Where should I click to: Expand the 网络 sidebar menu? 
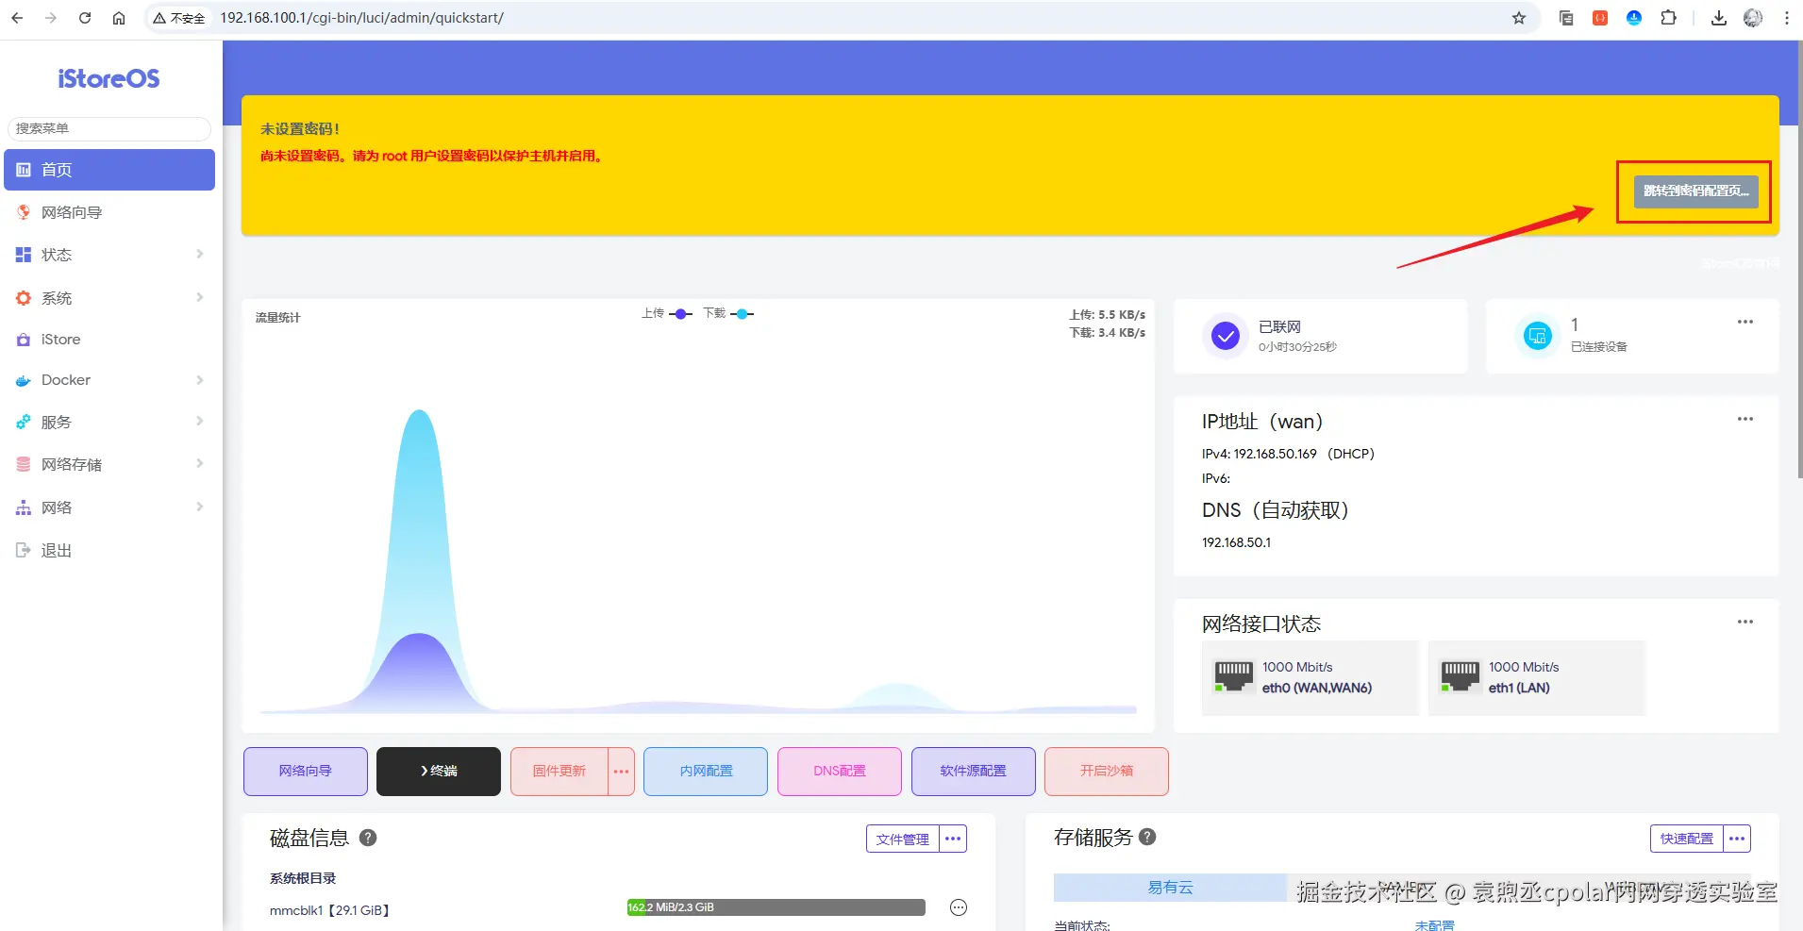(x=109, y=507)
